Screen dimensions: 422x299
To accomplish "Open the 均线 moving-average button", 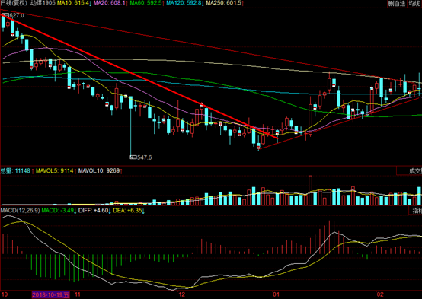I will click(x=414, y=4).
